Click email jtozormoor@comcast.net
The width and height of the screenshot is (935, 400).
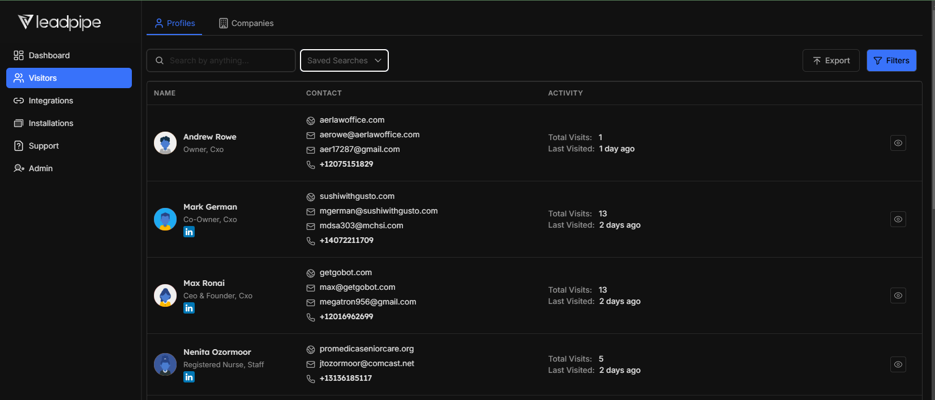367,363
